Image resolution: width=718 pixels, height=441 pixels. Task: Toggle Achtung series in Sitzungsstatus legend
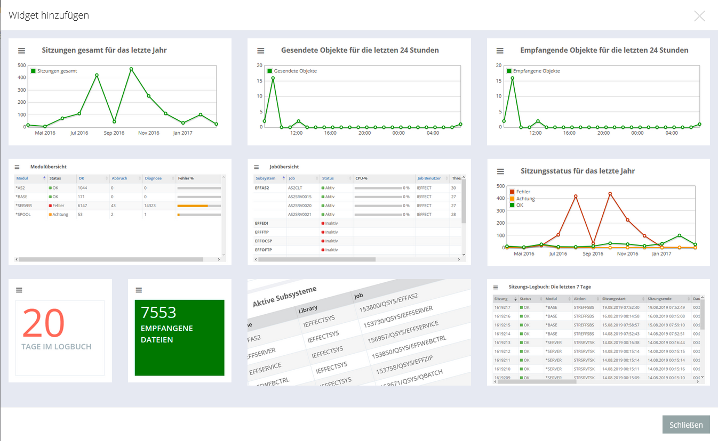tap(525, 199)
